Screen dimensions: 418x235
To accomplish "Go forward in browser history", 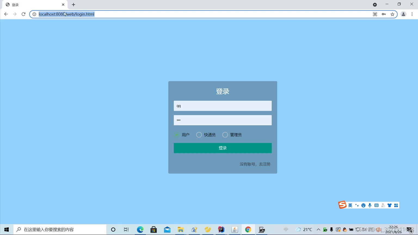I will 15,14.
